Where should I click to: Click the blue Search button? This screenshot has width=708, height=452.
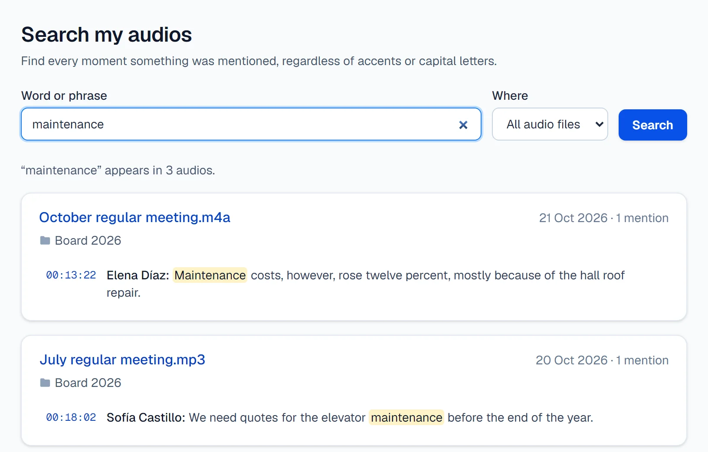[x=652, y=125]
